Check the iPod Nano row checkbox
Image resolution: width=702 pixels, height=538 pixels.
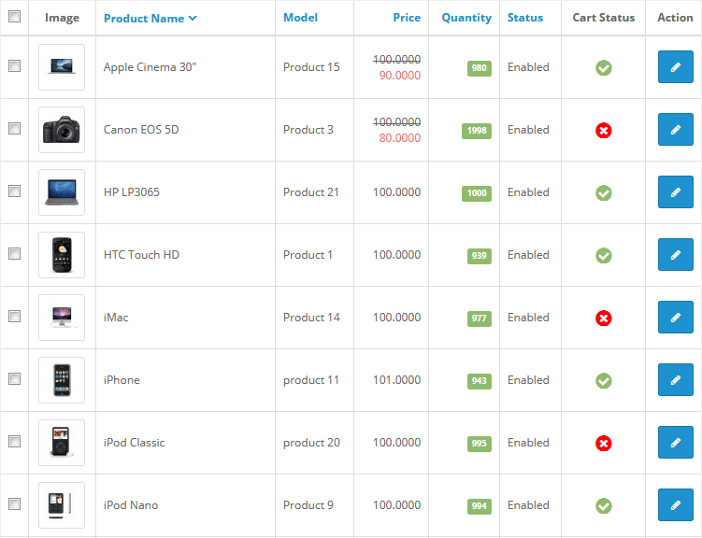coord(14,504)
